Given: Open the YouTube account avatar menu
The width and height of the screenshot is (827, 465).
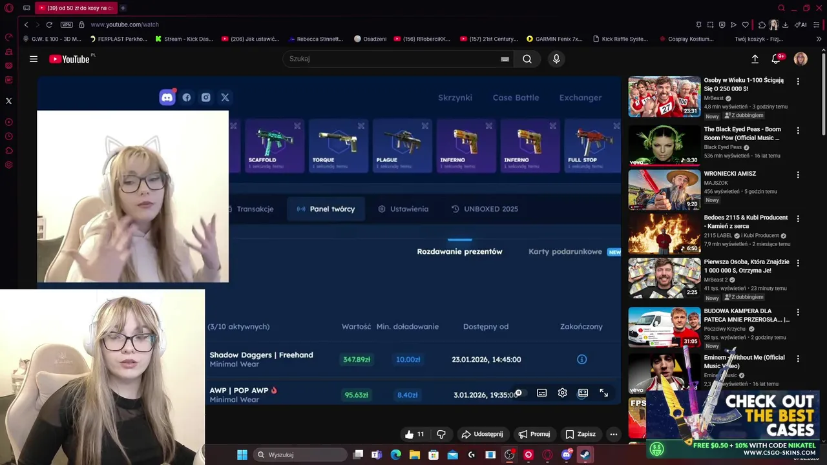Looking at the screenshot, I should click(801, 59).
